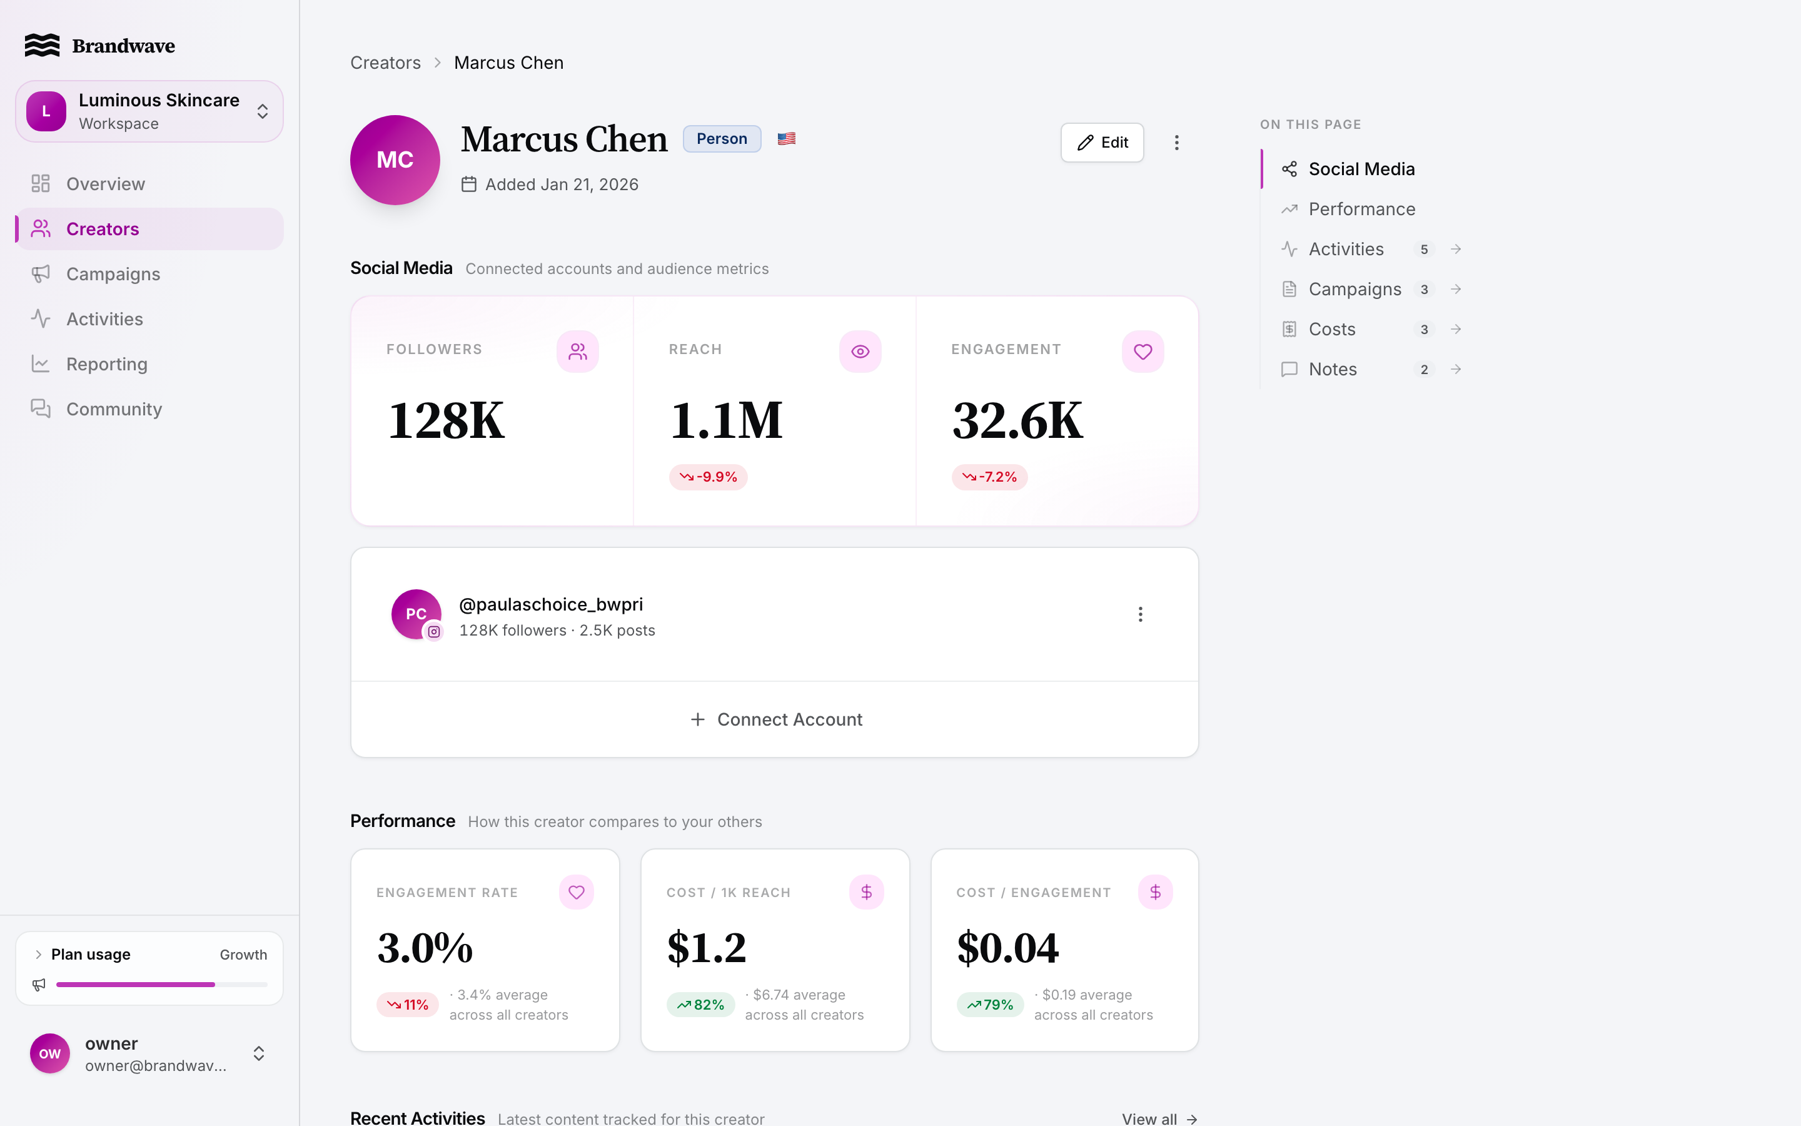Open Community in the sidebar
Viewport: 1801px width, 1126px height.
point(149,409)
